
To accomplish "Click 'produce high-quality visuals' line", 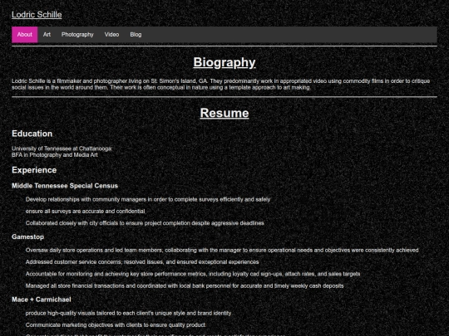I will coord(128,313).
